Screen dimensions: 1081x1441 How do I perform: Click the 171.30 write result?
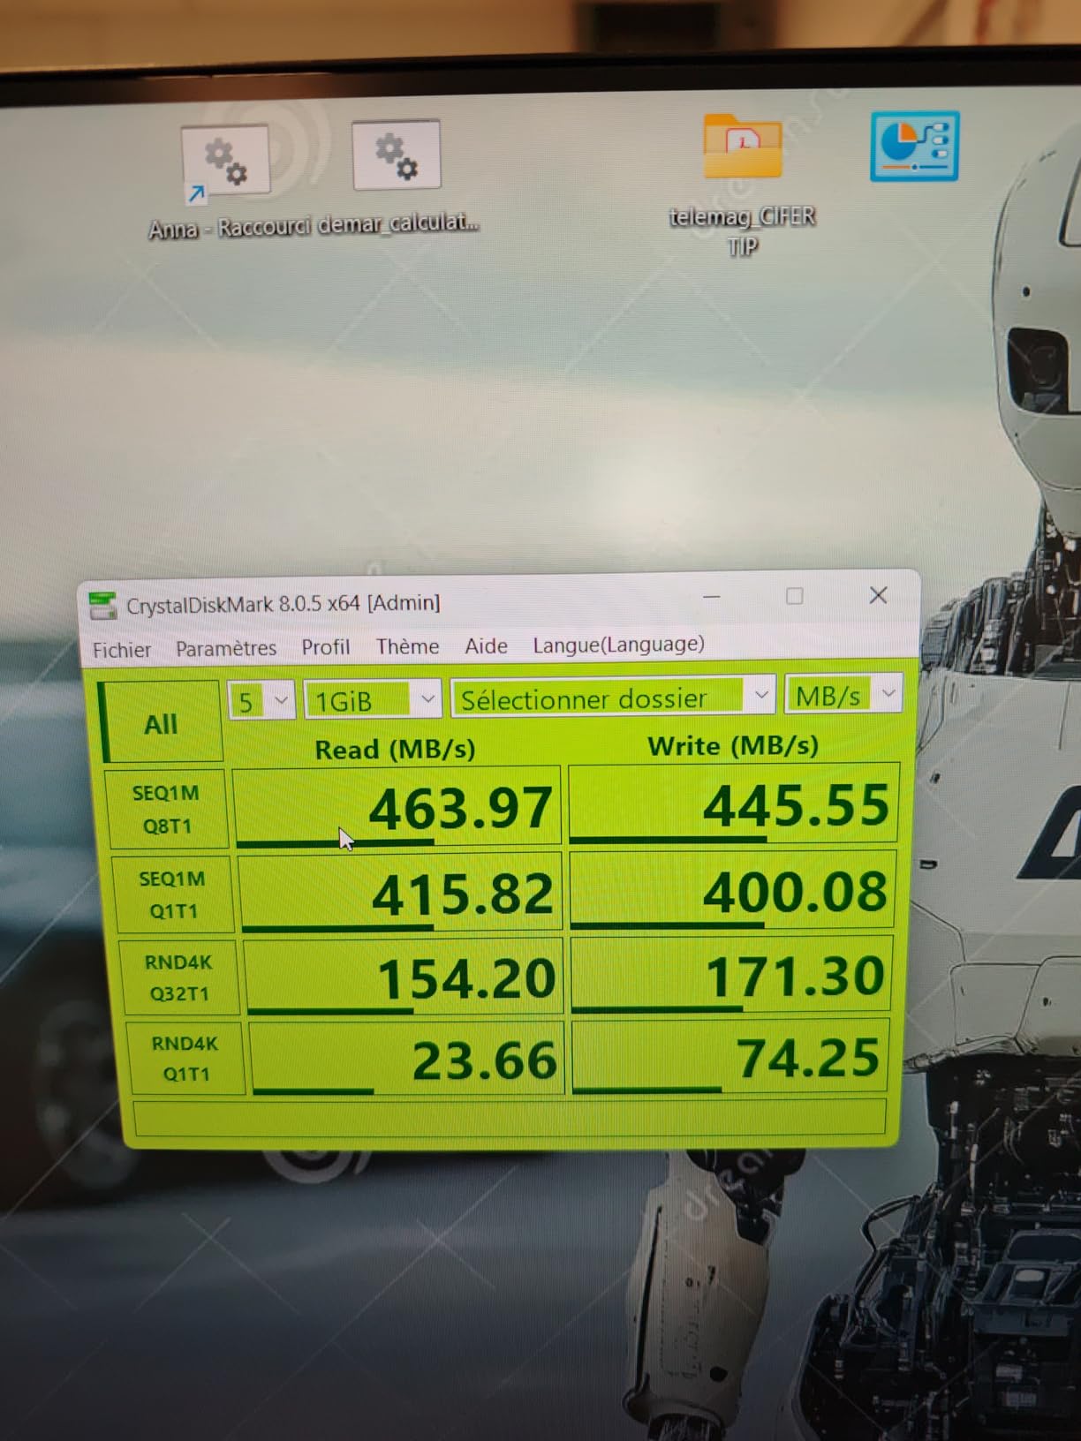pos(731,975)
